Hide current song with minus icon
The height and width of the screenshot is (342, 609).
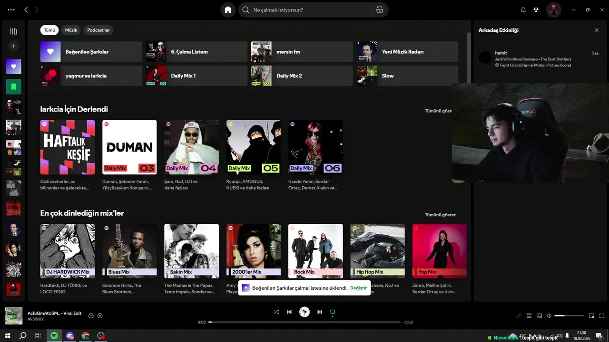point(91,316)
